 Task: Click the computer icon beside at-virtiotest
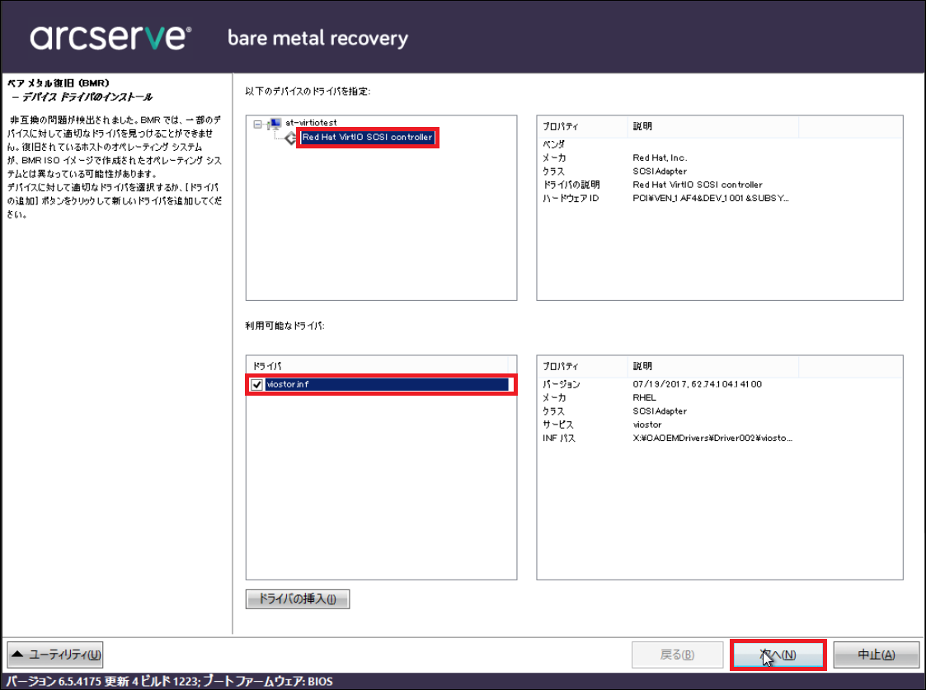[274, 124]
